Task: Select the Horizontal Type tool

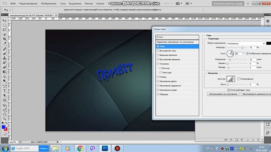Action: click(x=5, y=91)
